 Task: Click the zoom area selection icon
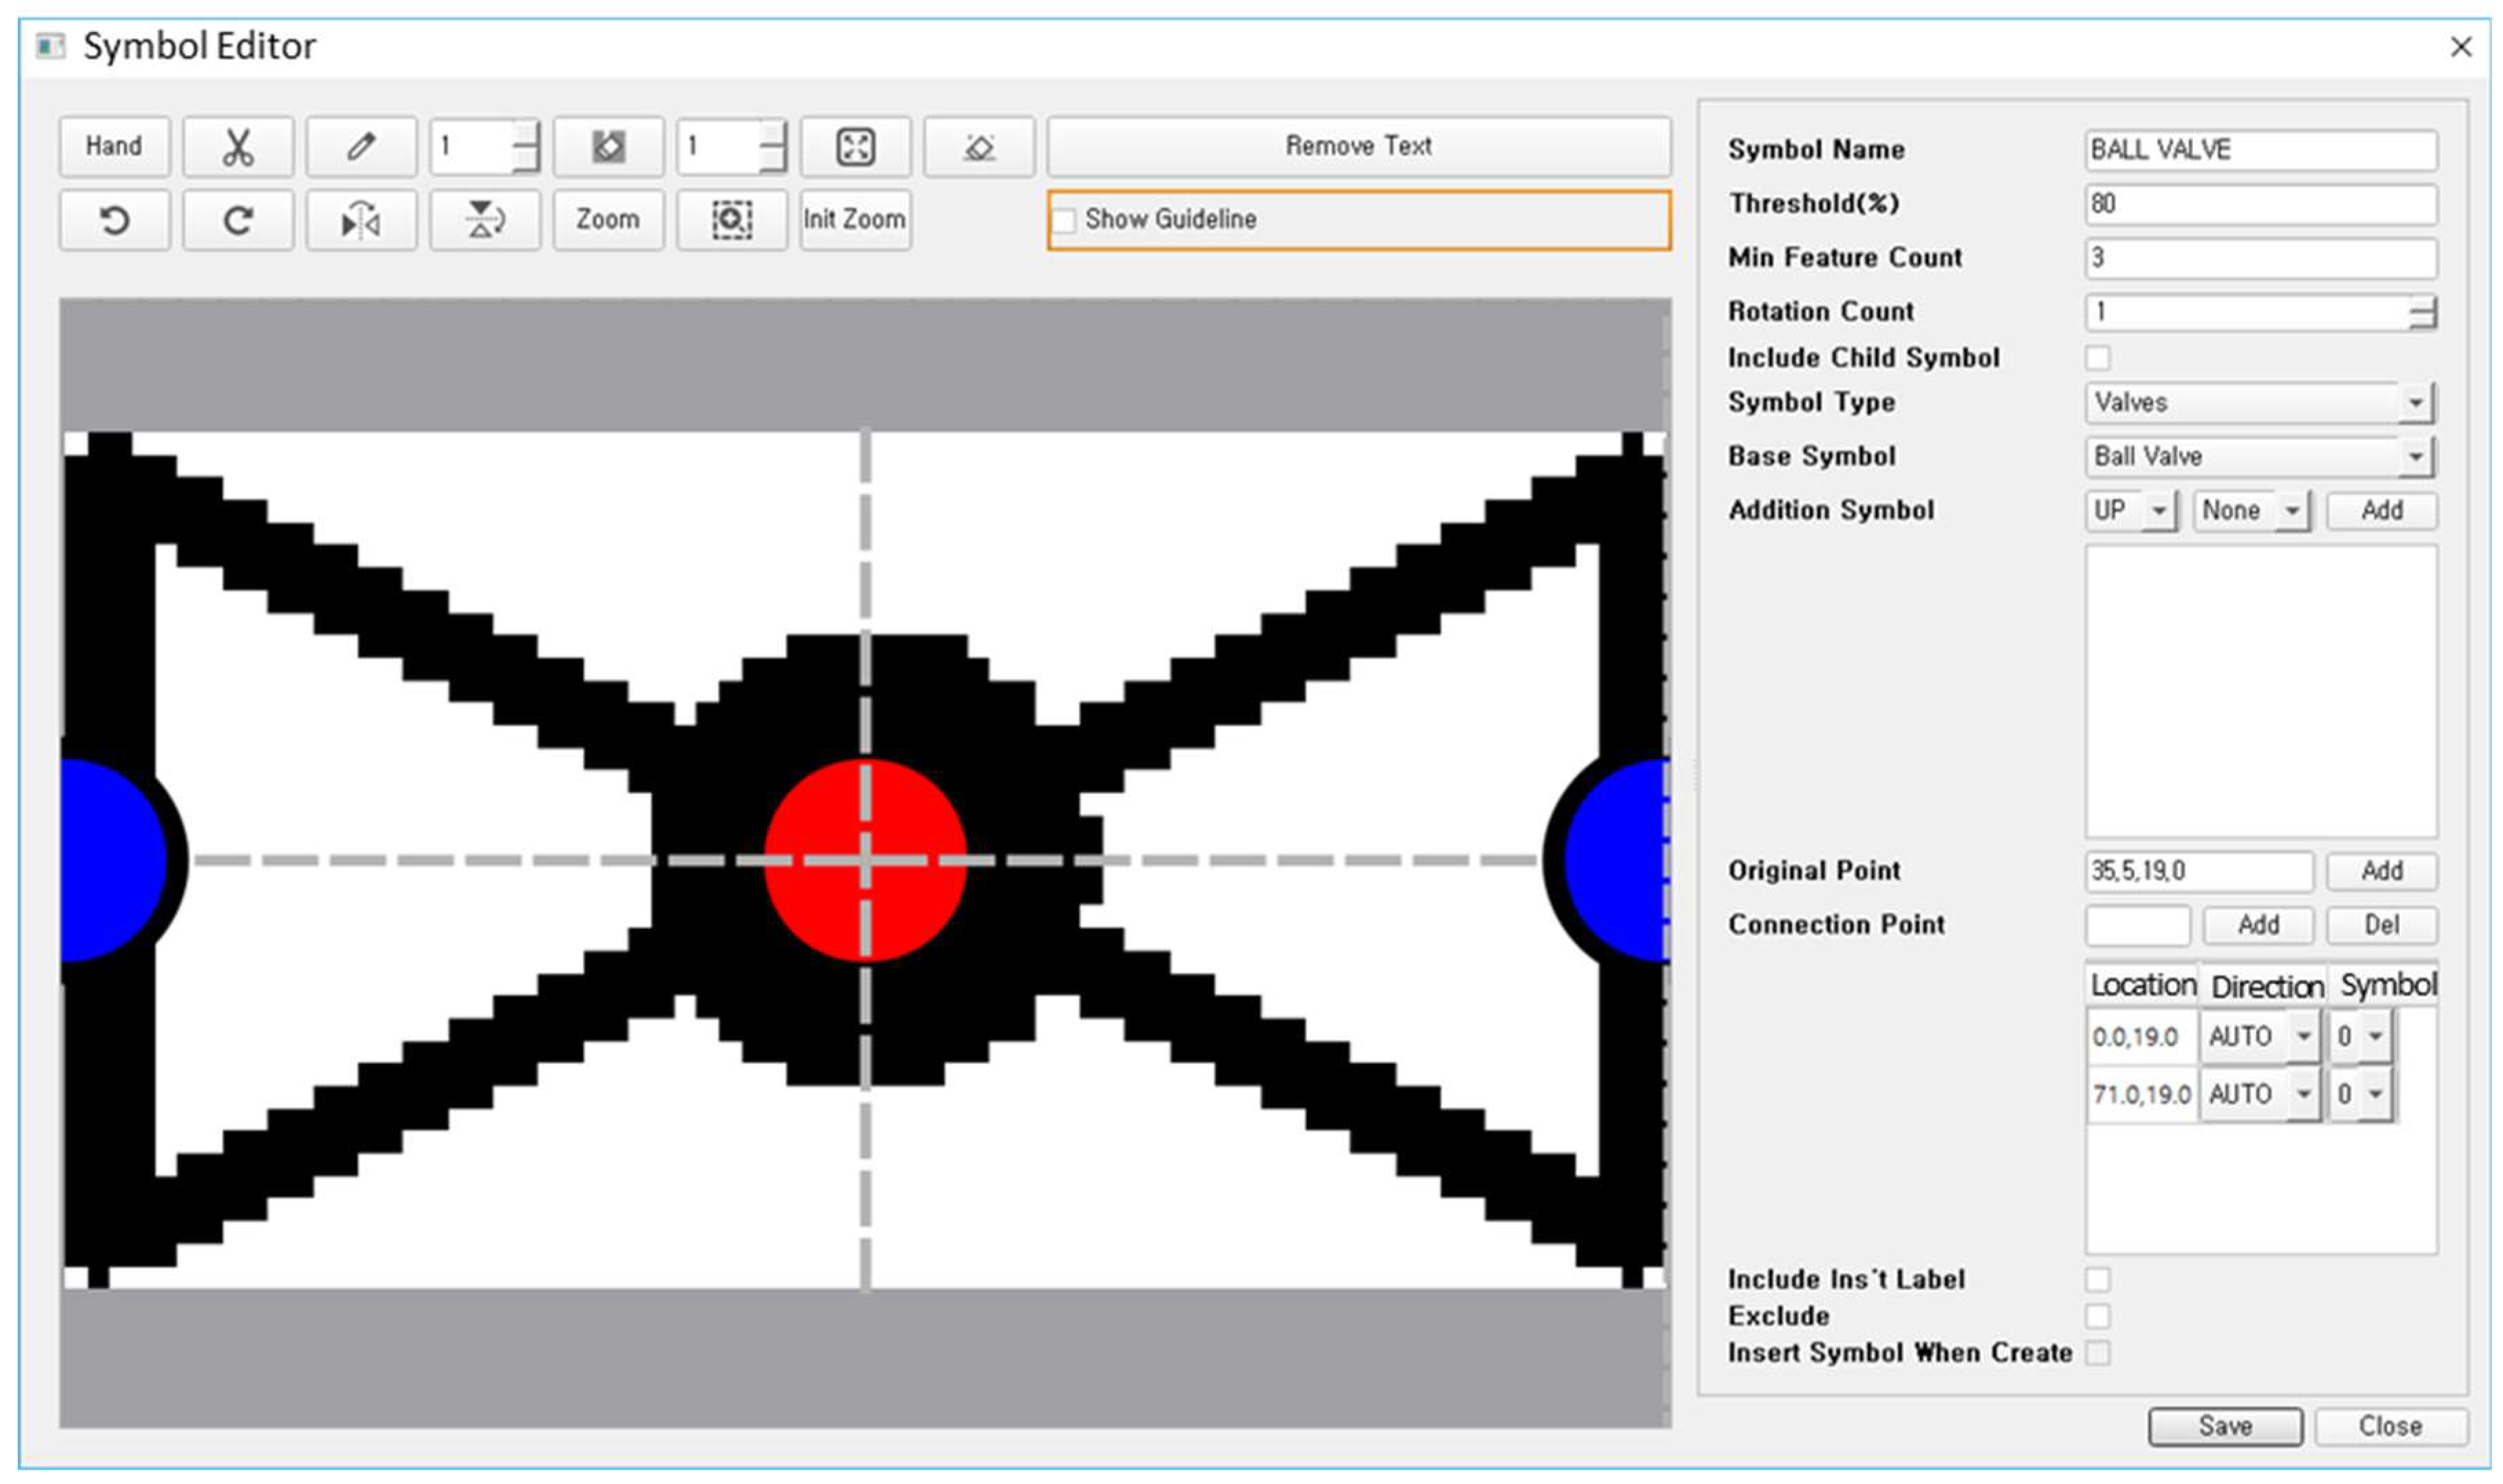(x=731, y=220)
